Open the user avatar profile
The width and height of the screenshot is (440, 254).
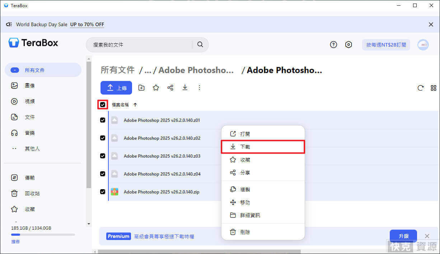coord(423,45)
